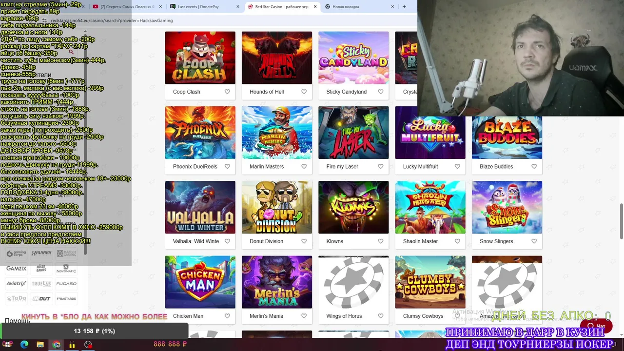This screenshot has height=351, width=624.
Task: Favorite Hounds of Hell heart icon
Action: (304, 92)
